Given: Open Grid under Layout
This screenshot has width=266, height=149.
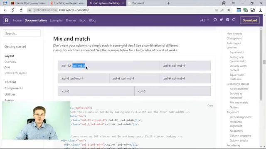Looking at the screenshot, I should click(7, 67).
